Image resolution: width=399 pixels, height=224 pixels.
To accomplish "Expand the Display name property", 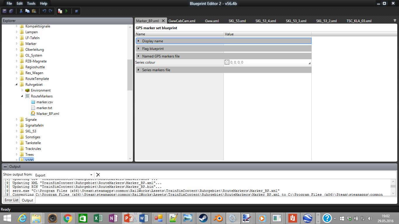I will pos(138,41).
